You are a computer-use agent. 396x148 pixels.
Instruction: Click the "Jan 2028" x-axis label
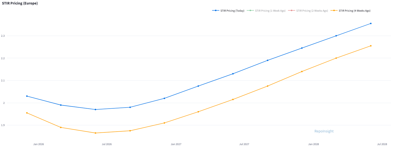pos(313,144)
